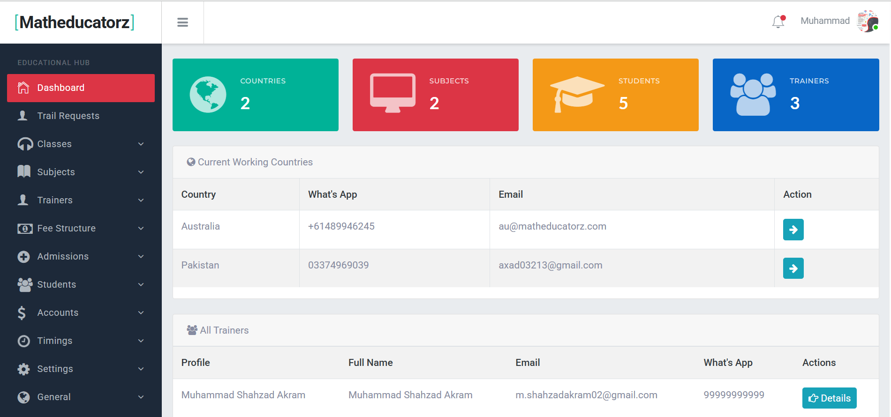Click the Muhammad username in header

coord(824,21)
